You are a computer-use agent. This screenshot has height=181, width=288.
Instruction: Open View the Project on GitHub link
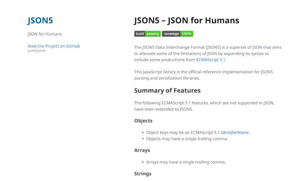[54, 46]
